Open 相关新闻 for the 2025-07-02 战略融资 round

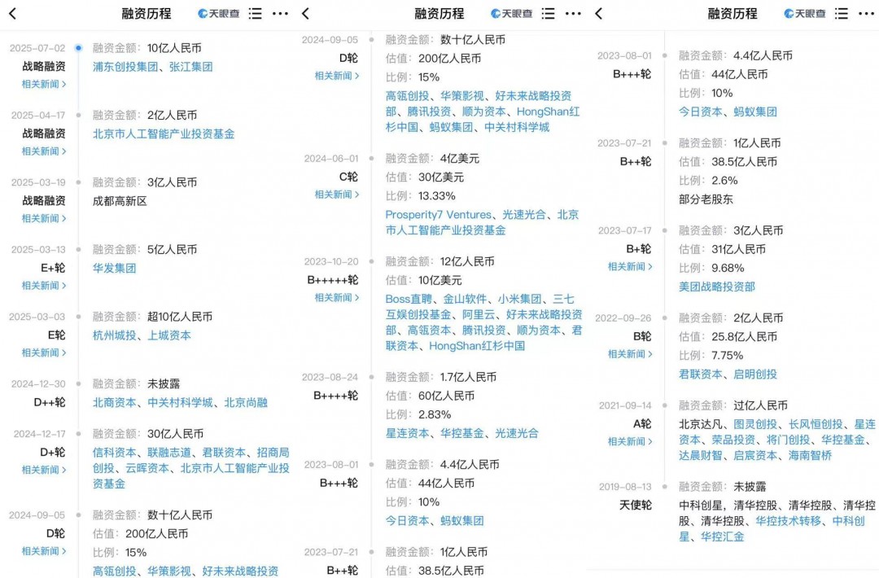tap(44, 84)
